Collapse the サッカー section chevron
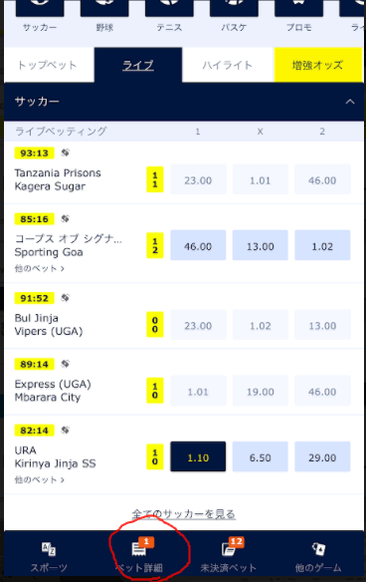366x582 pixels. click(350, 102)
